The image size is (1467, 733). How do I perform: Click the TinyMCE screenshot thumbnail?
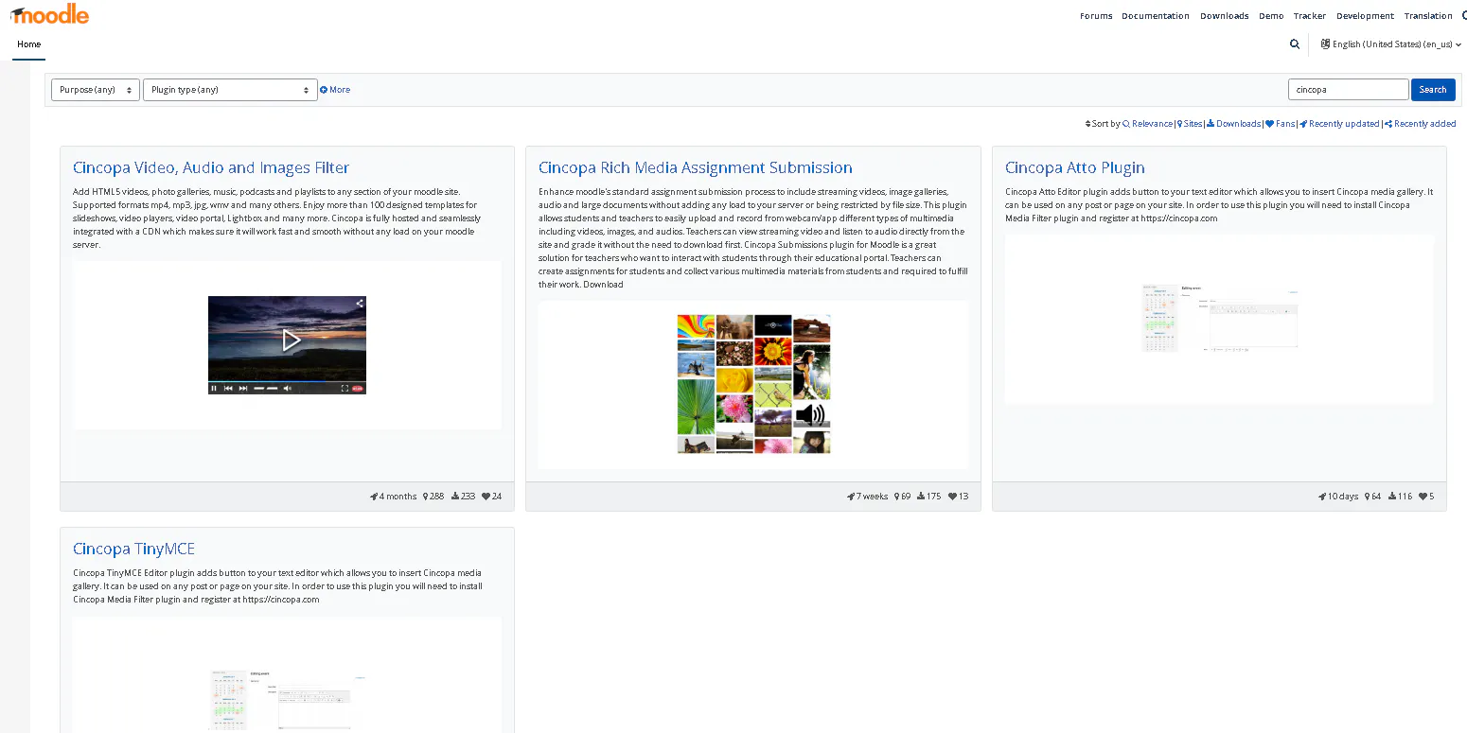pos(287,699)
